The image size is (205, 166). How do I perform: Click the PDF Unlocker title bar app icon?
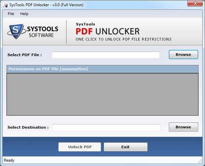(x=5, y=5)
